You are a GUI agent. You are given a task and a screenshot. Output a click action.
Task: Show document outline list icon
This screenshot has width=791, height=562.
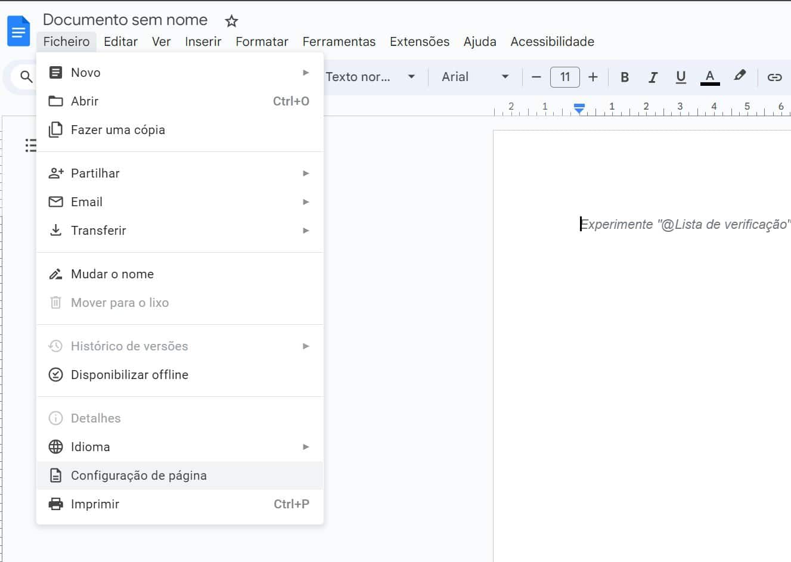(x=30, y=145)
